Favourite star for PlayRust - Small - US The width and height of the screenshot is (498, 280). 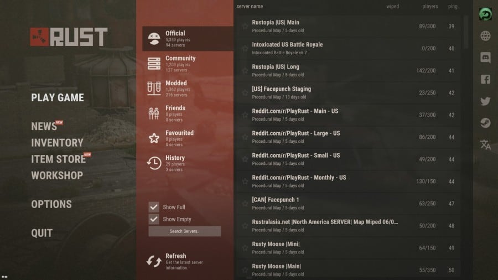(245, 159)
